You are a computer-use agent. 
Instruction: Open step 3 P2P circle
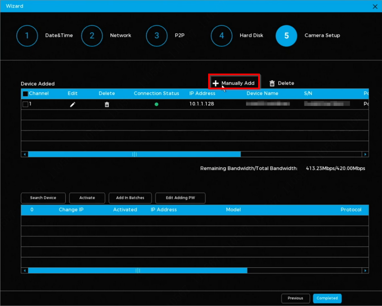click(x=157, y=36)
